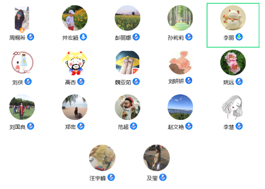This screenshot has width=265, height=189.
Task: Click the muted mic icon next to 周桐希
Action: [30, 37]
